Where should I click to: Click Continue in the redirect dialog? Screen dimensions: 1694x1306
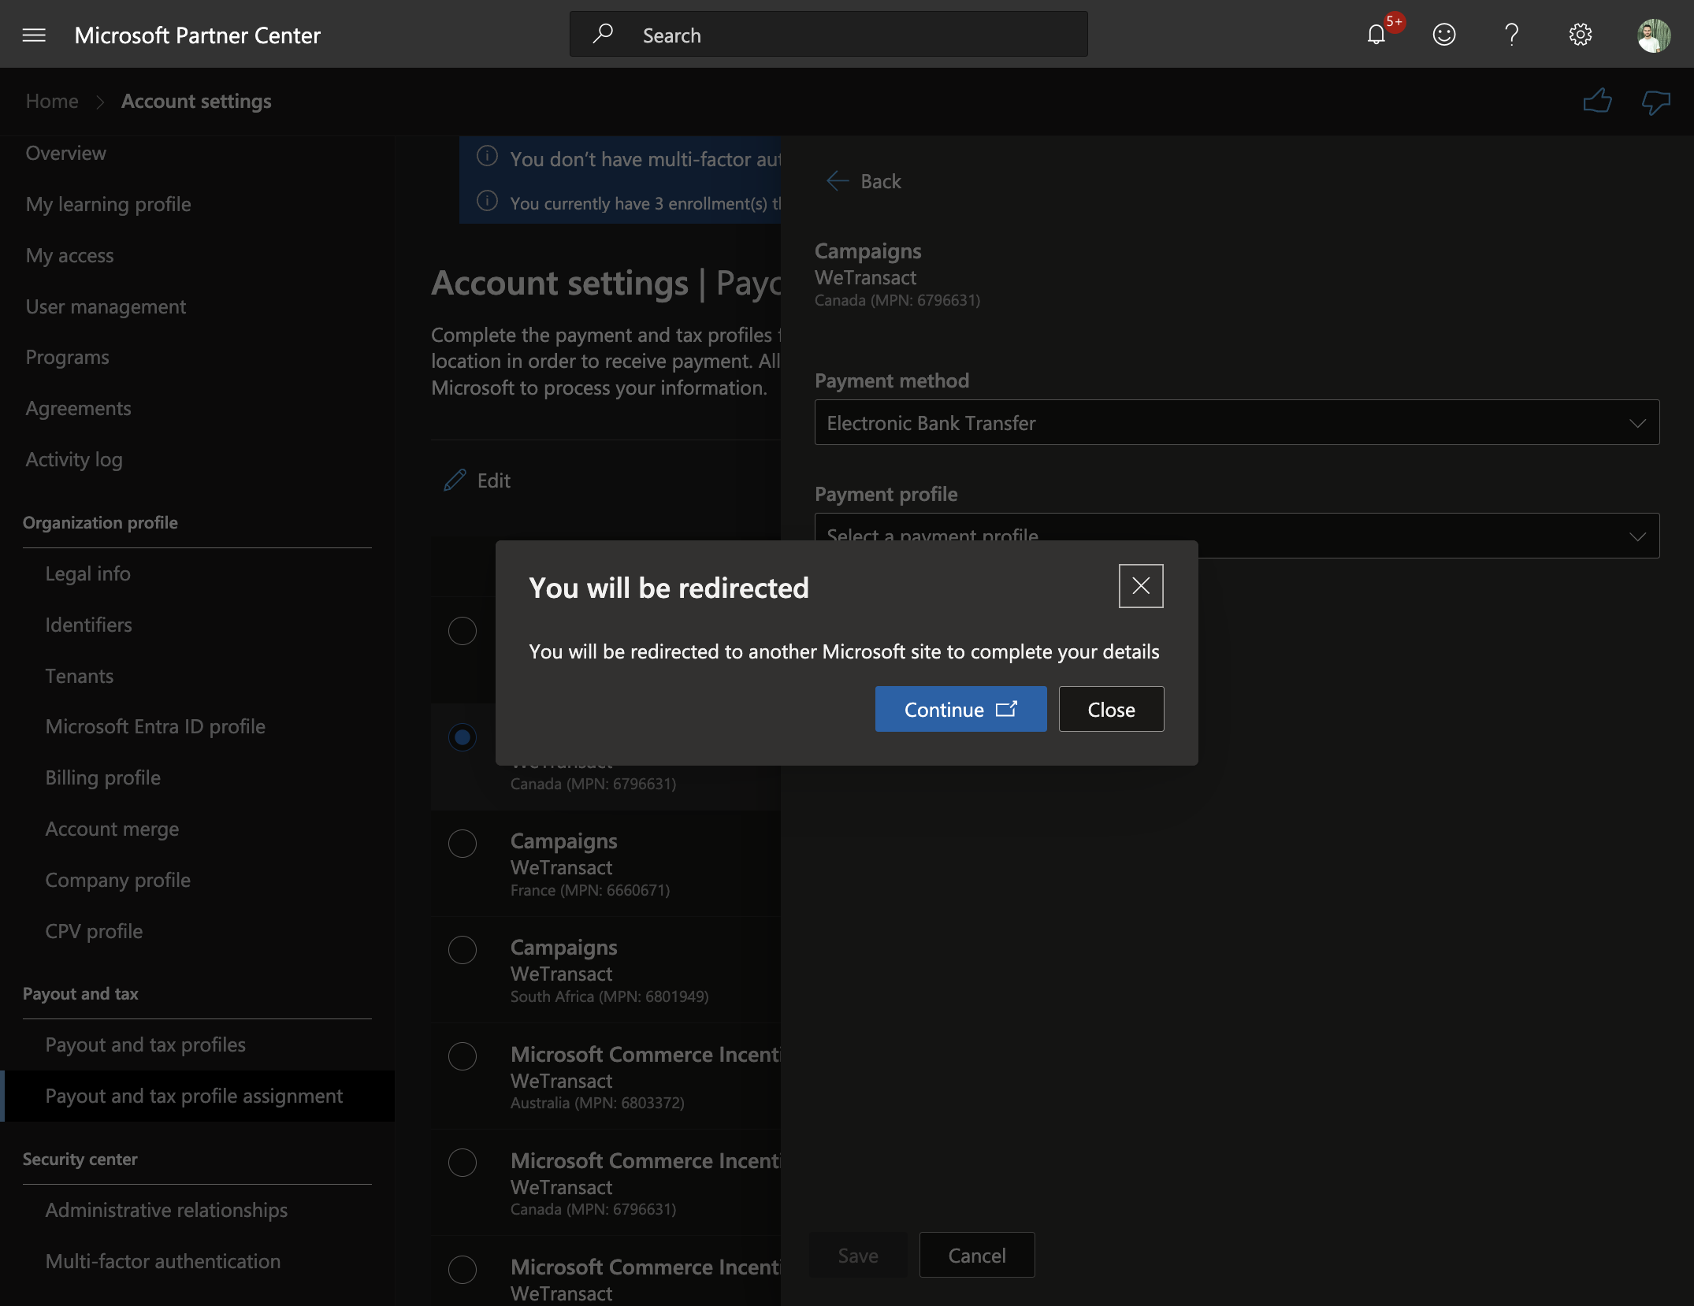click(x=960, y=709)
